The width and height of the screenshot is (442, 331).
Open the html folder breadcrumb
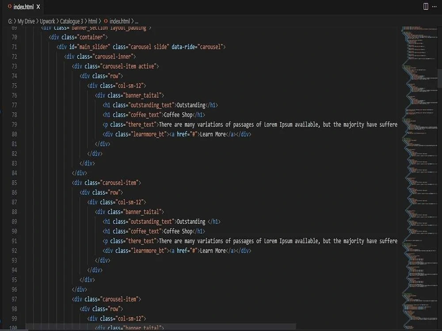click(93, 21)
